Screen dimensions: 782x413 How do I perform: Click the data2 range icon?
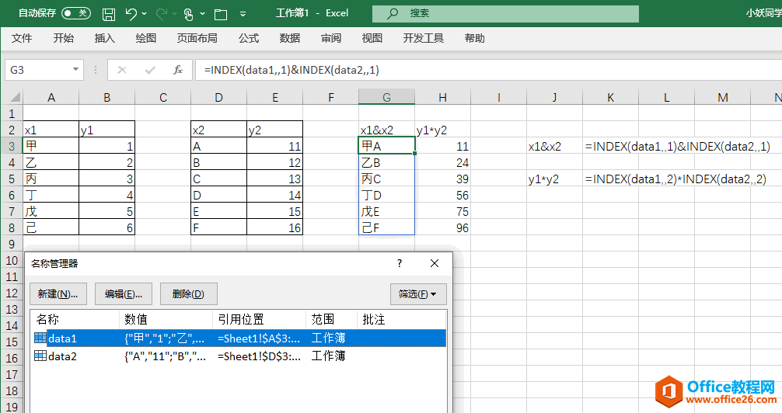pos(40,356)
